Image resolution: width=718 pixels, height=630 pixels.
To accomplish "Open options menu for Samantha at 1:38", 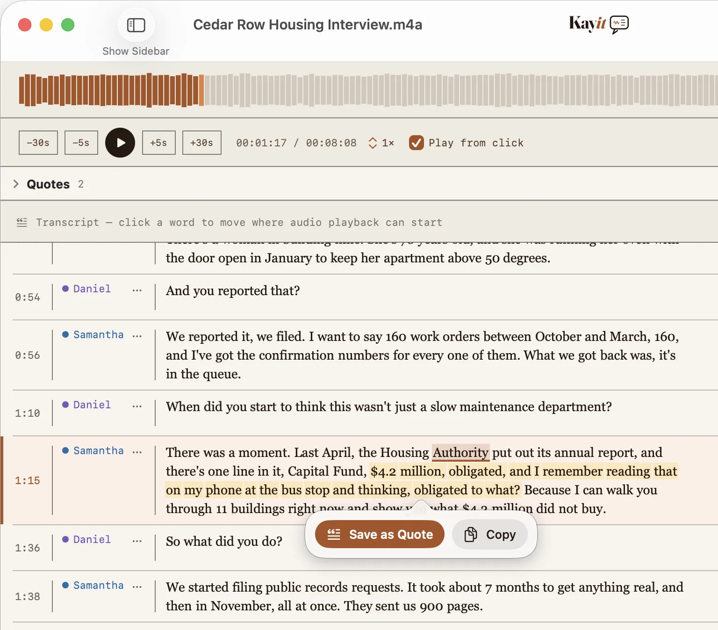I will click(x=137, y=587).
